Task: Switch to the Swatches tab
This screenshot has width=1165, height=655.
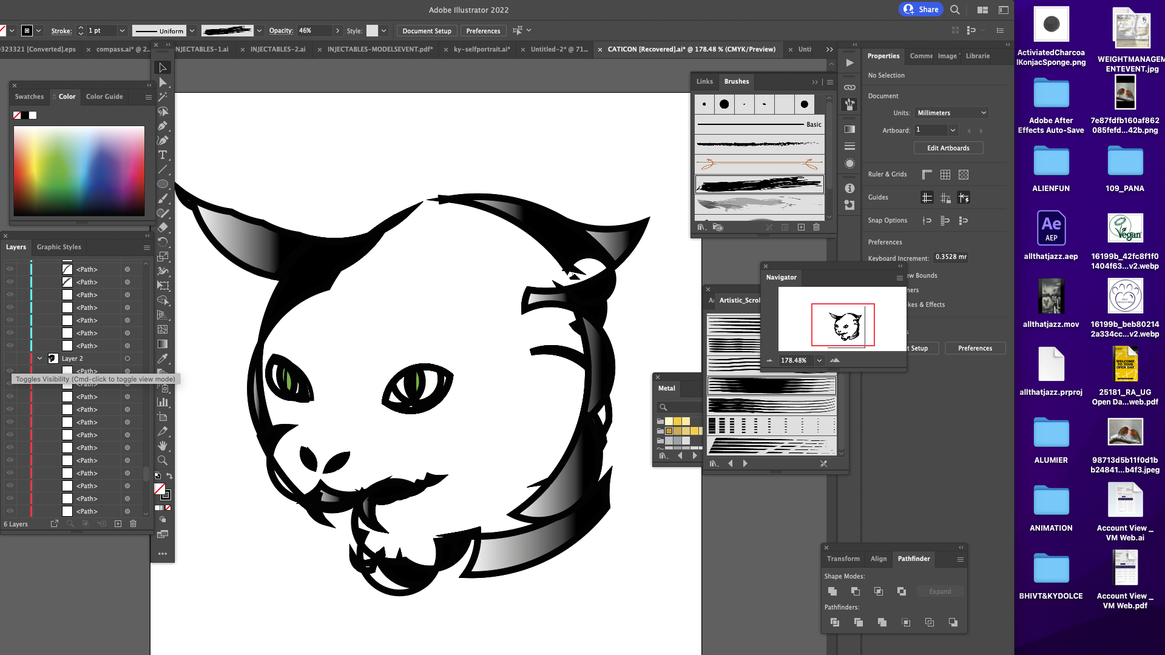Action: [29, 96]
